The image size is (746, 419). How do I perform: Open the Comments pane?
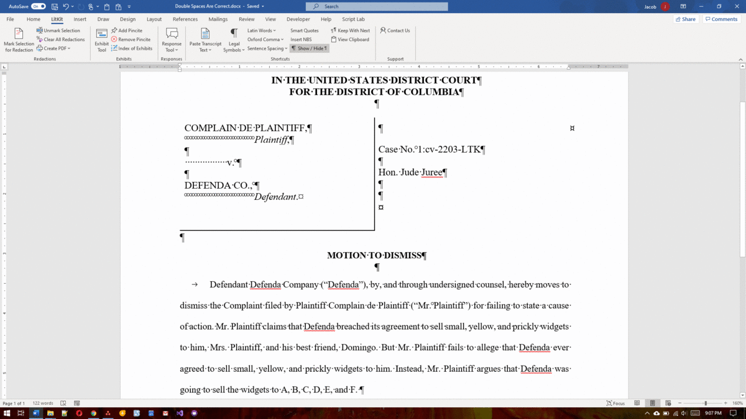click(x=721, y=19)
